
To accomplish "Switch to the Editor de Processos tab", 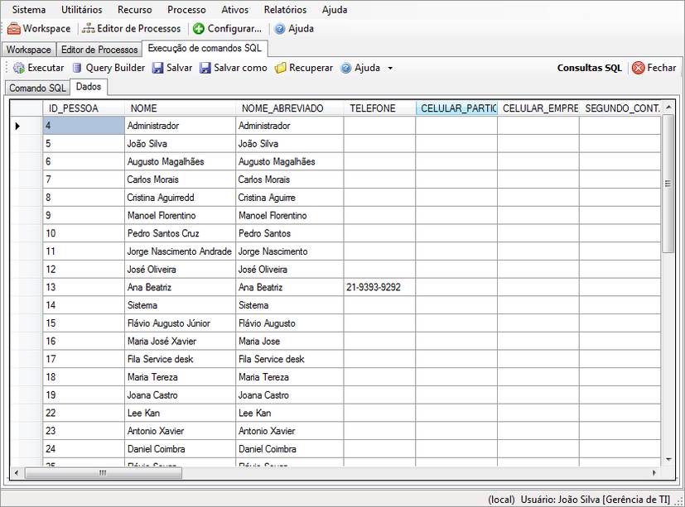I will point(99,50).
